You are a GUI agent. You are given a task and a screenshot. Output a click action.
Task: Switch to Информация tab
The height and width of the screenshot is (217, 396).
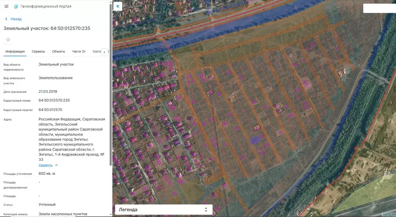tap(15, 51)
